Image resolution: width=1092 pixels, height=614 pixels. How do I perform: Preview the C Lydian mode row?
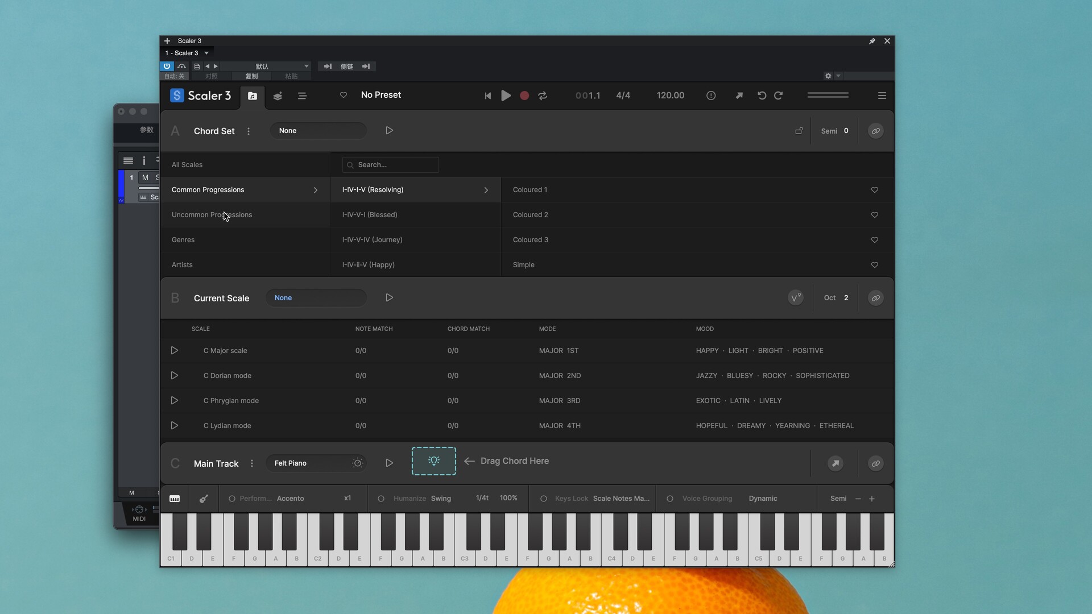coord(175,426)
